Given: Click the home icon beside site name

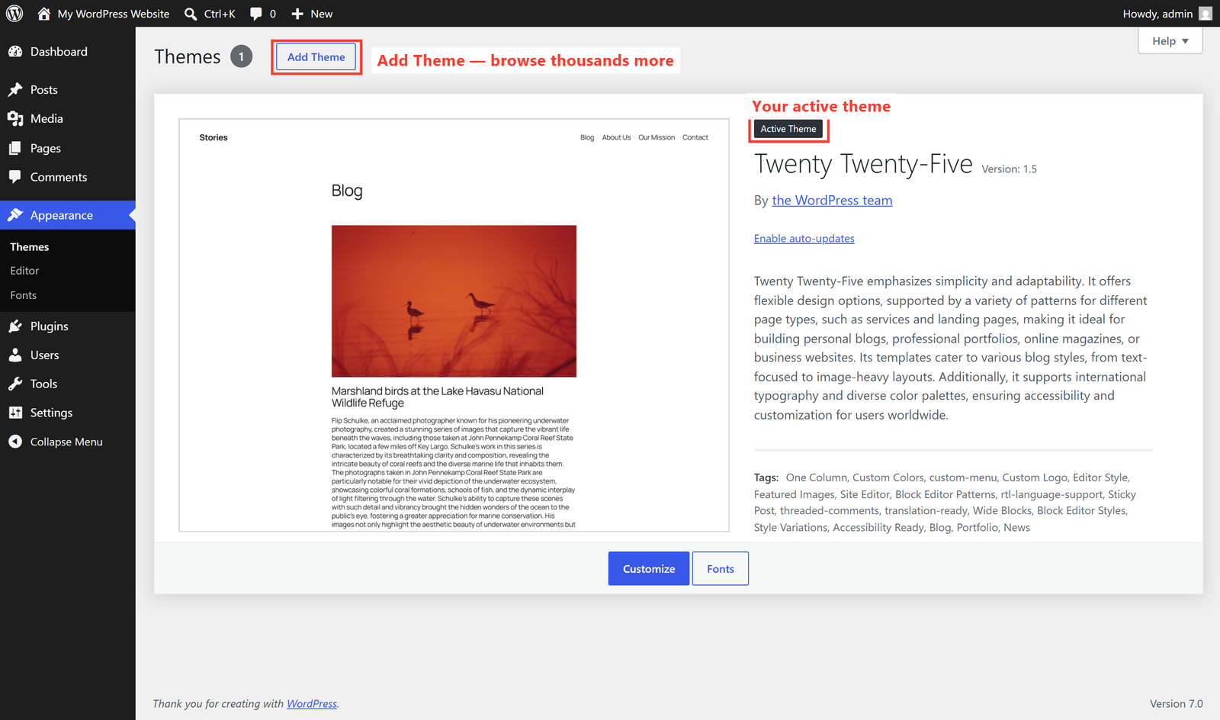Looking at the screenshot, I should [x=43, y=14].
